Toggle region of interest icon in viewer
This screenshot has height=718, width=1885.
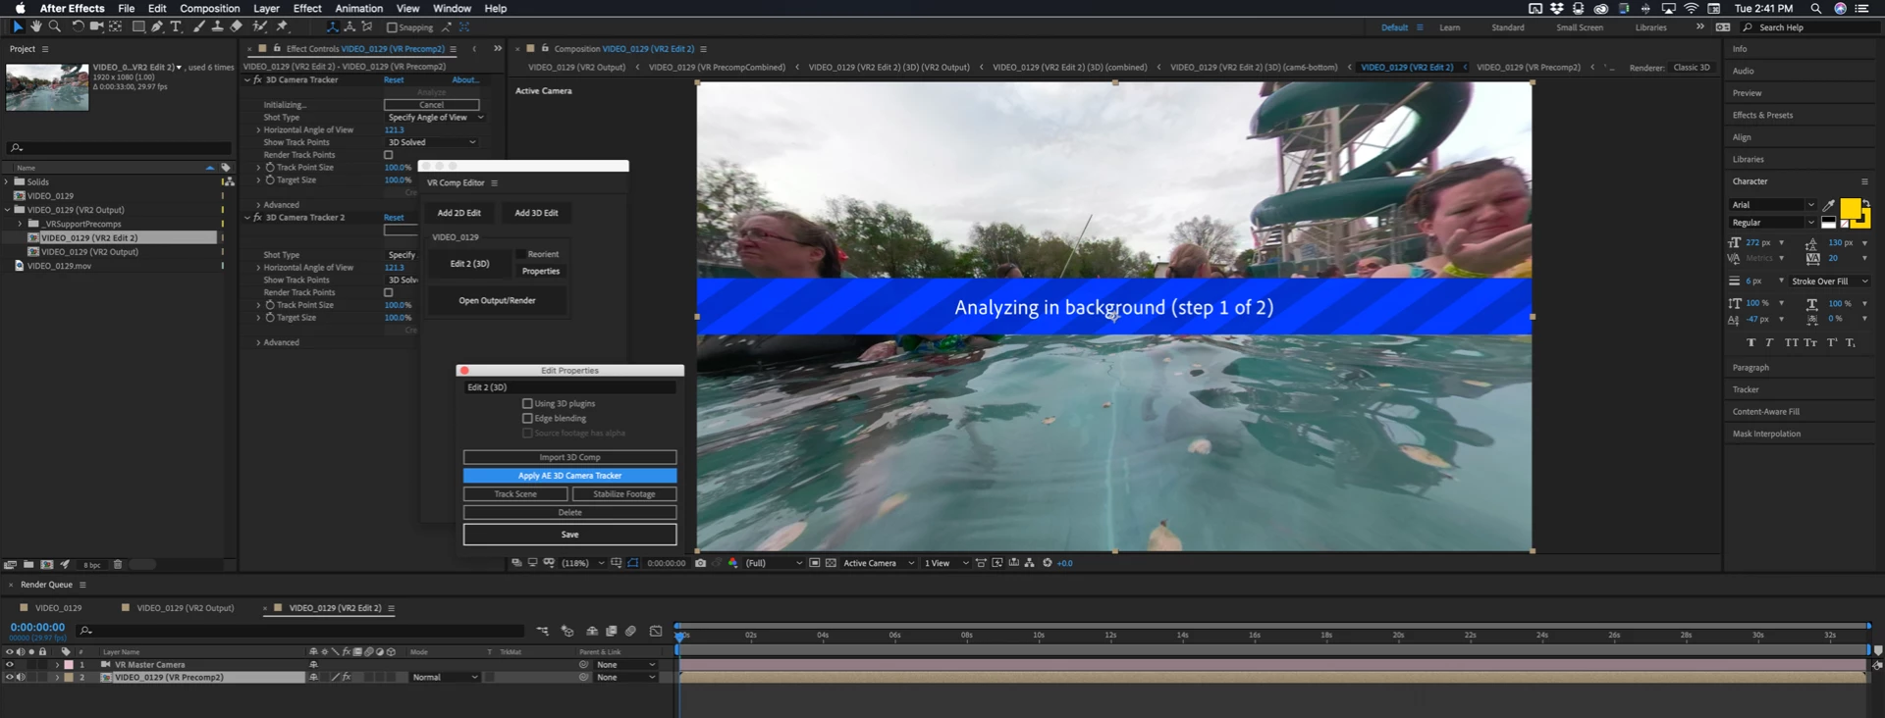click(815, 563)
